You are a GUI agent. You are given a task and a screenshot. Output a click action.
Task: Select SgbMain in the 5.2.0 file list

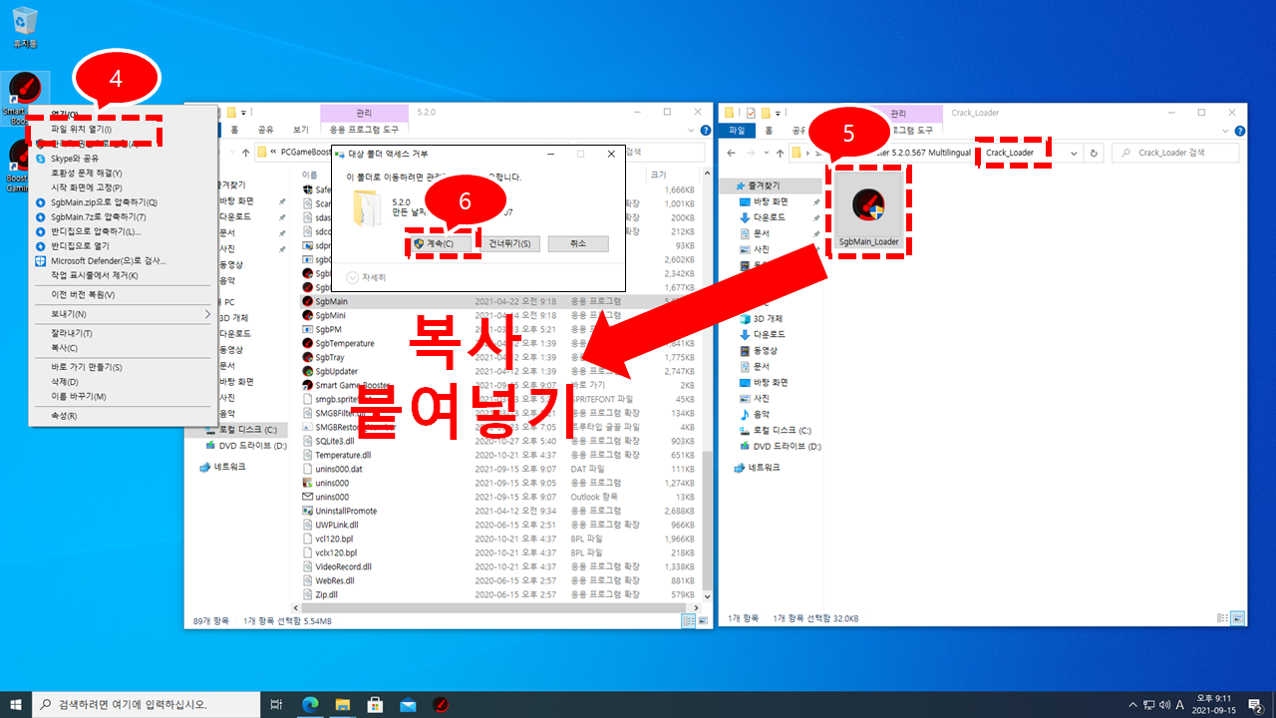point(331,300)
